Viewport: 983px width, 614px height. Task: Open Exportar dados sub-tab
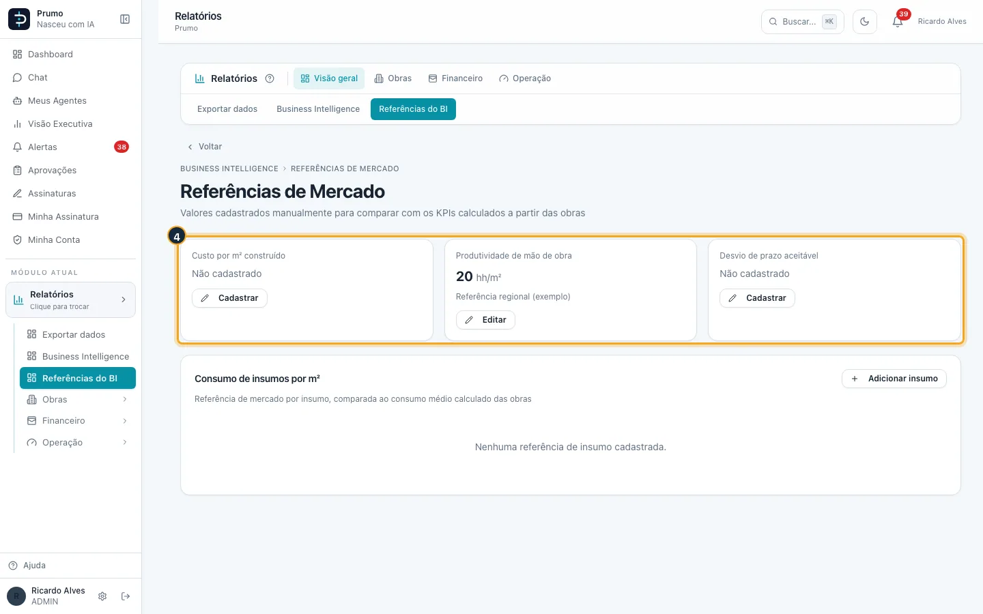[x=227, y=109]
